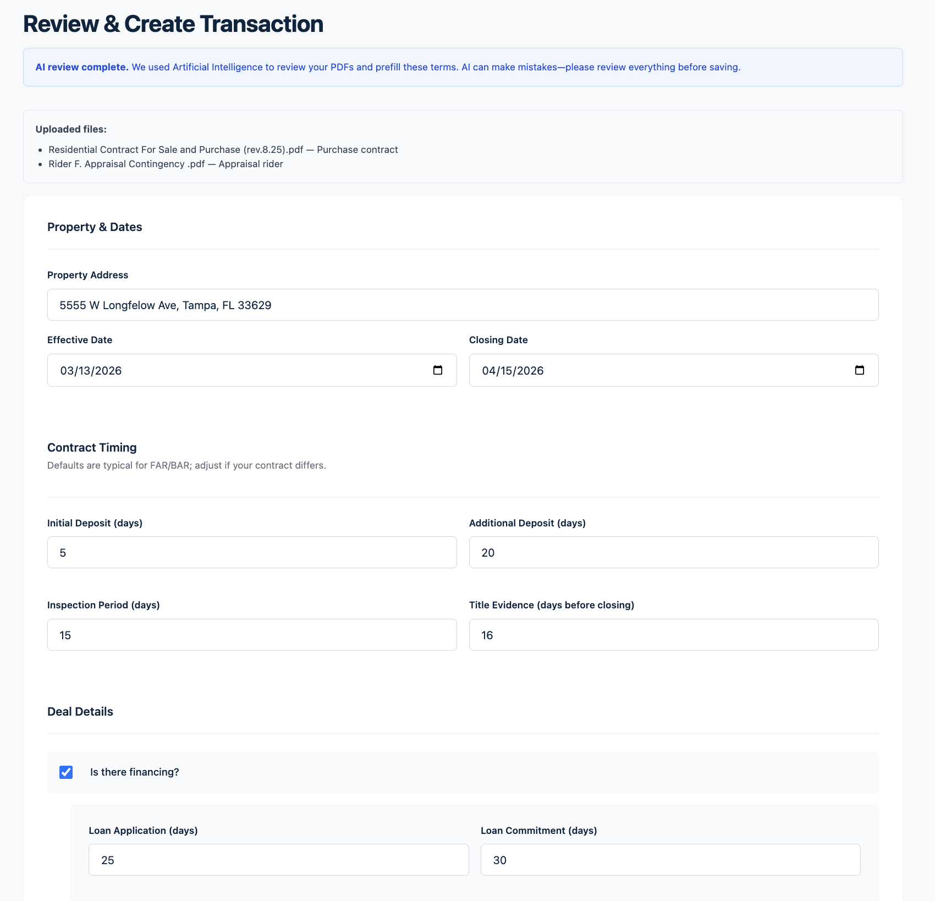Select the Deal Details section heading
Image resolution: width=935 pixels, height=901 pixels.
click(x=80, y=711)
